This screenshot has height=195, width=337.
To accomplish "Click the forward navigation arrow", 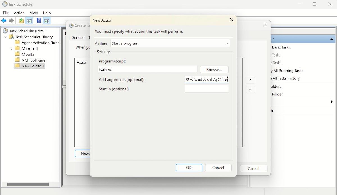I will (11, 20).
